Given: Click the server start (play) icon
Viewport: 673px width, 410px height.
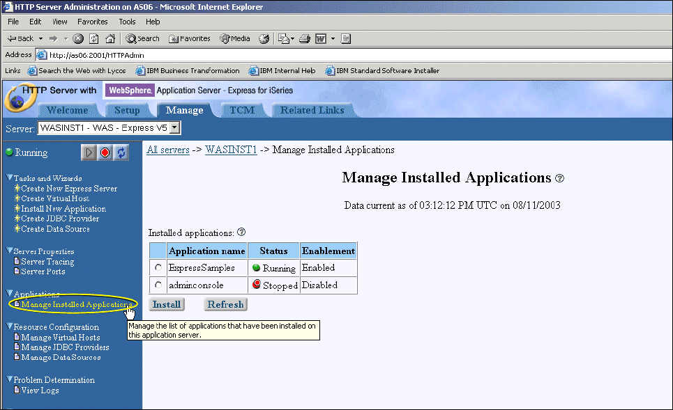Looking at the screenshot, I should pos(88,152).
